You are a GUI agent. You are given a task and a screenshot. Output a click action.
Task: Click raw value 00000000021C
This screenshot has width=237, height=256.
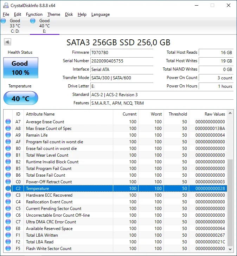click(x=210, y=242)
